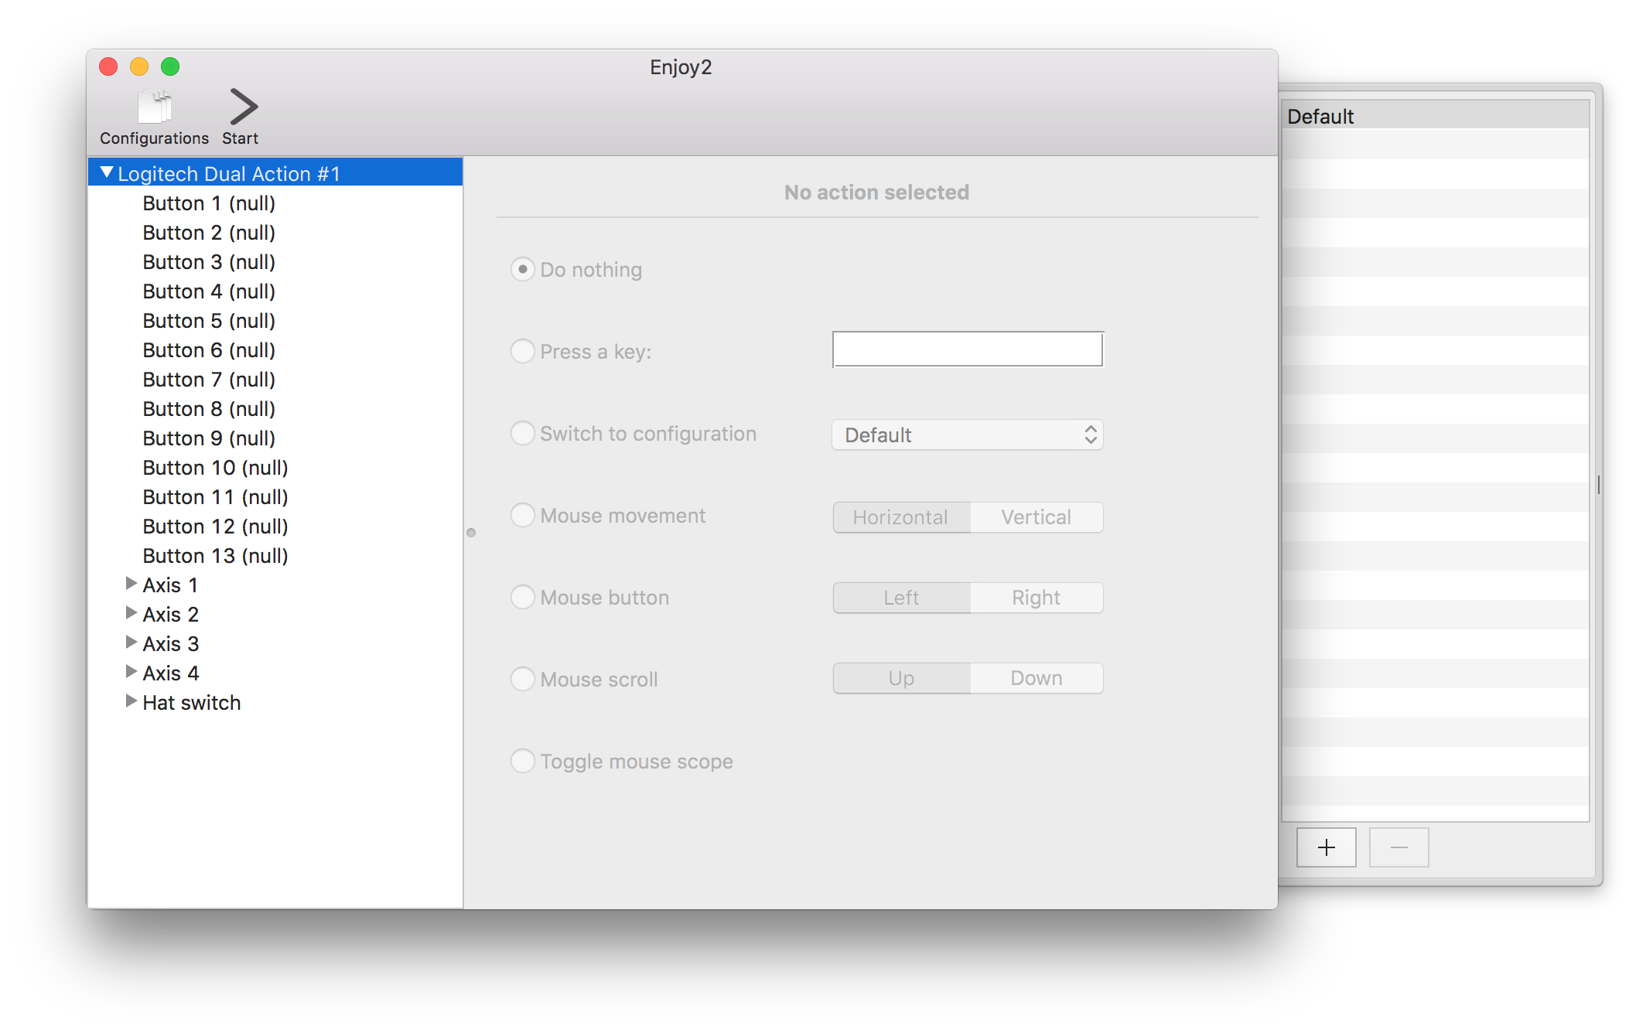1629x1033 pixels.
Task: Select Button 12 (null) row
Action: (275, 527)
